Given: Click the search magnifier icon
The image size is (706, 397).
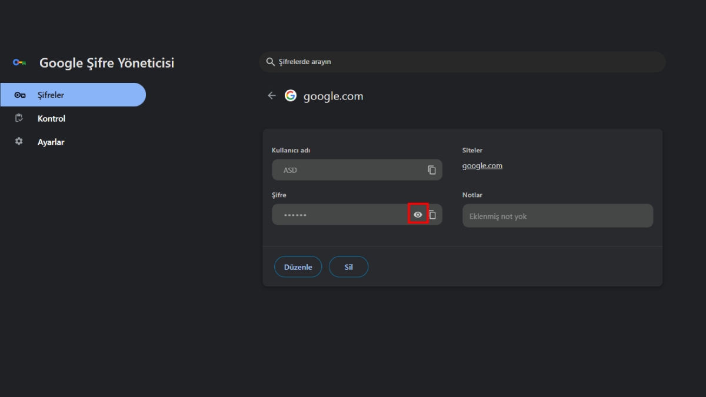Looking at the screenshot, I should [271, 62].
